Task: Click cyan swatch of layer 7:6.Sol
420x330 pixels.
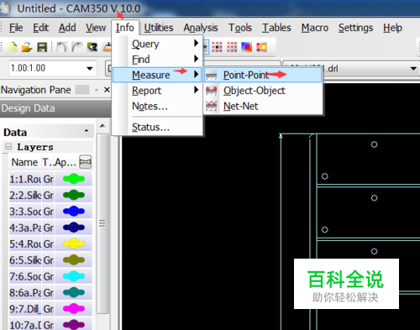Action: tap(74, 276)
